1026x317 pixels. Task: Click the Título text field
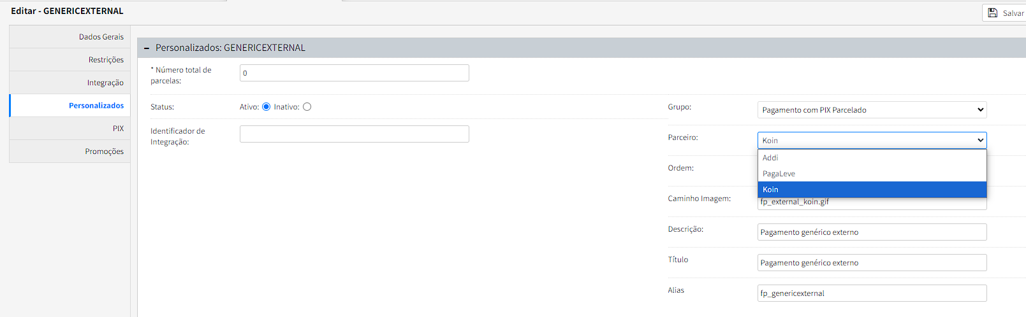click(x=872, y=263)
